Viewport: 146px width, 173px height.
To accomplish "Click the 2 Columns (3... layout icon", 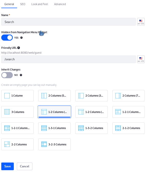I will tap(81, 96).
